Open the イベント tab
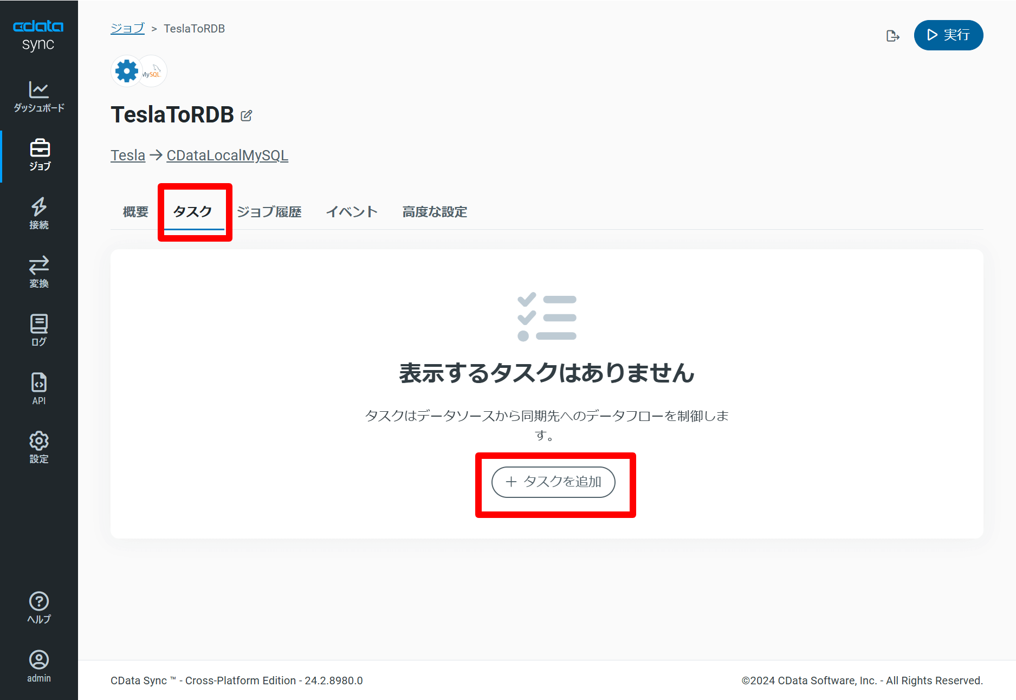The width and height of the screenshot is (1016, 700). pyautogui.click(x=352, y=212)
